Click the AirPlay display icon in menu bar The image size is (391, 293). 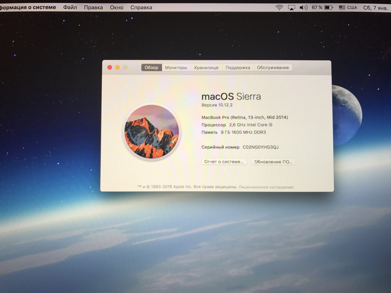(x=291, y=8)
